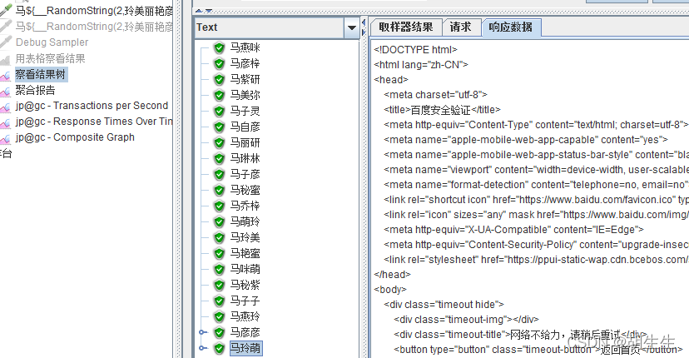Click the <div class="timeout hide"> line
This screenshot has width=689, height=358.
[x=444, y=305]
